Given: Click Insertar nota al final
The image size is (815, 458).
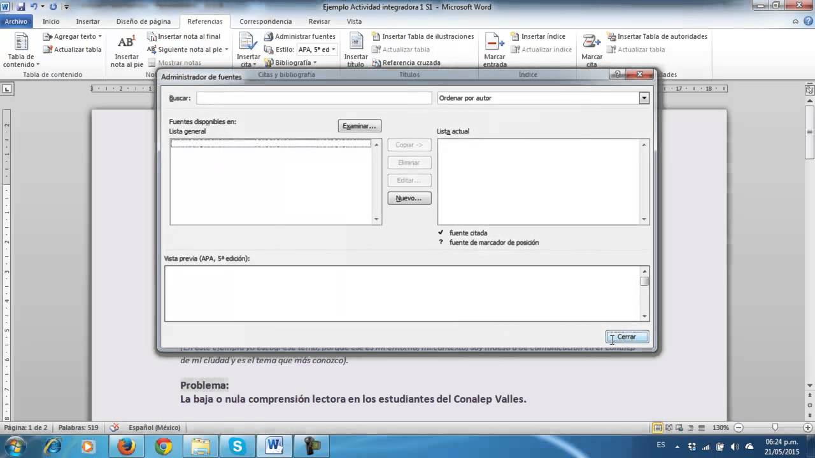Looking at the screenshot, I should click(x=184, y=37).
